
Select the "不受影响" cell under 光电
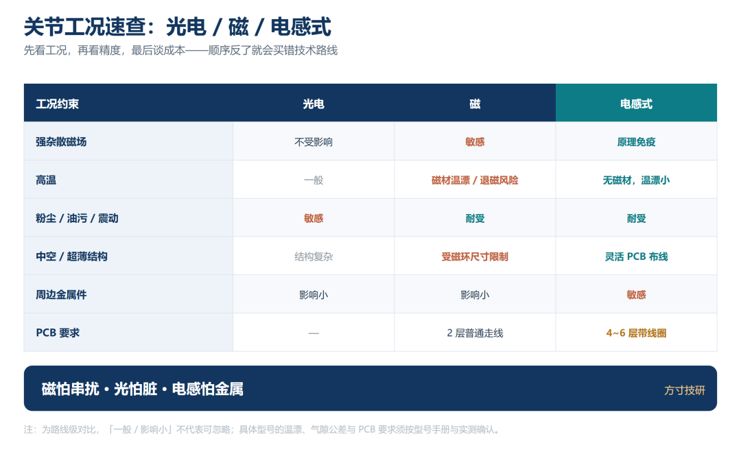coord(314,142)
